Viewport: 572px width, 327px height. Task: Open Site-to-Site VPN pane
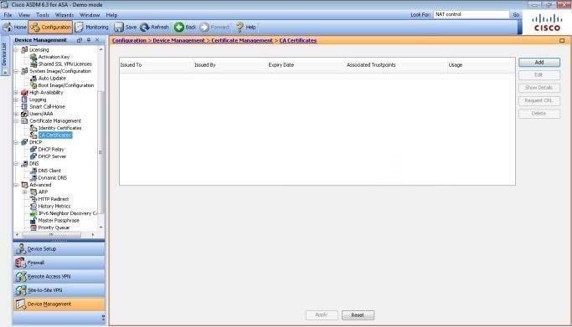(x=59, y=290)
